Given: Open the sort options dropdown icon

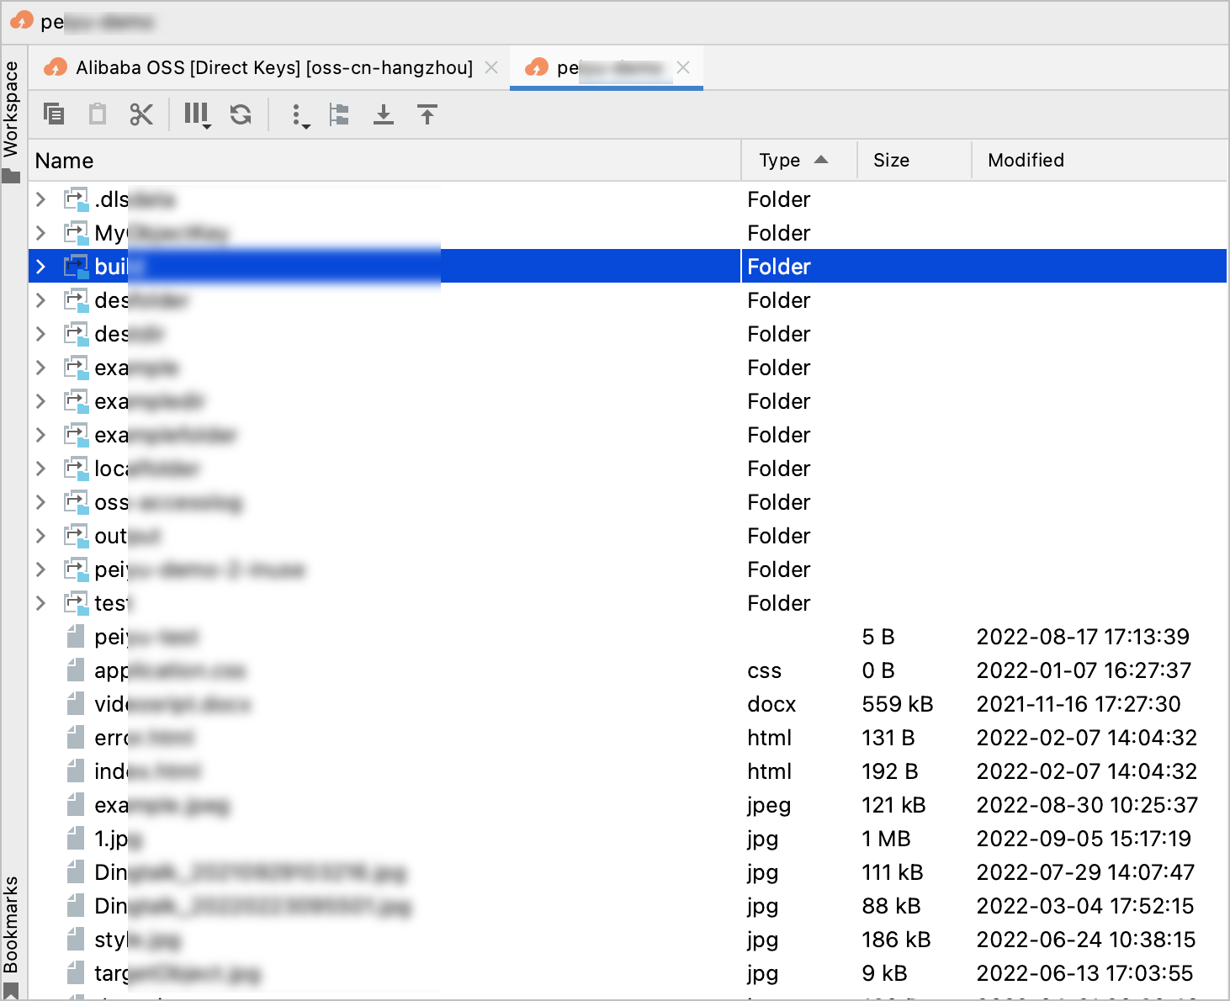Looking at the screenshot, I should 300,116.
